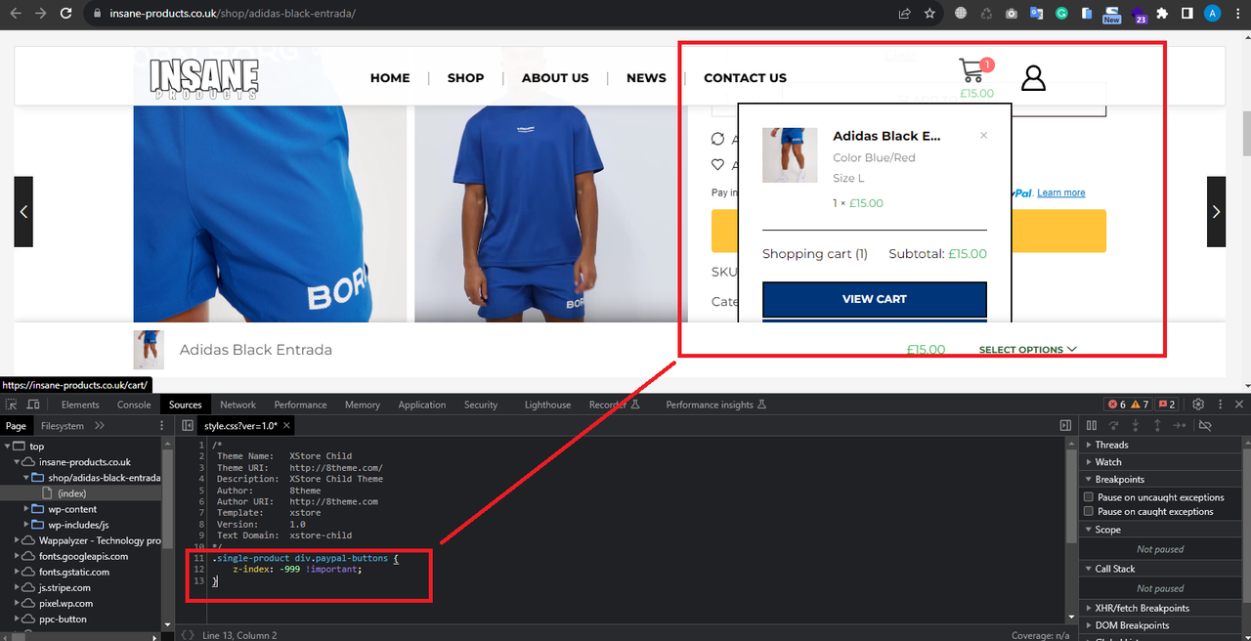
Task: Activate the DevTools inspect element tool
Action: coord(10,405)
